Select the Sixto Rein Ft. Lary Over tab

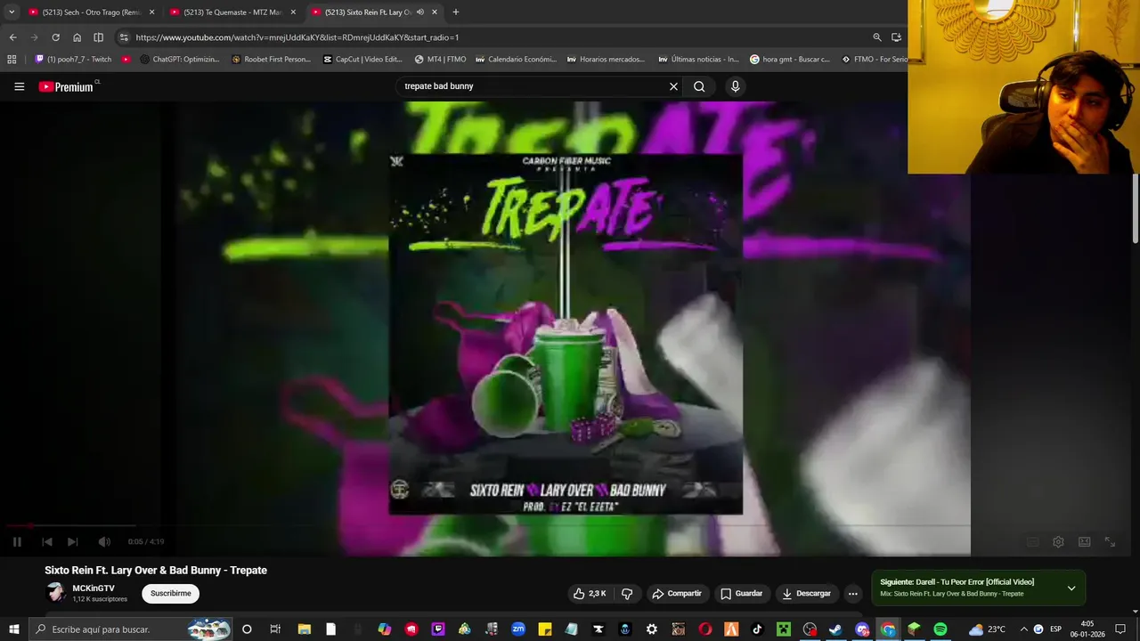tap(367, 12)
